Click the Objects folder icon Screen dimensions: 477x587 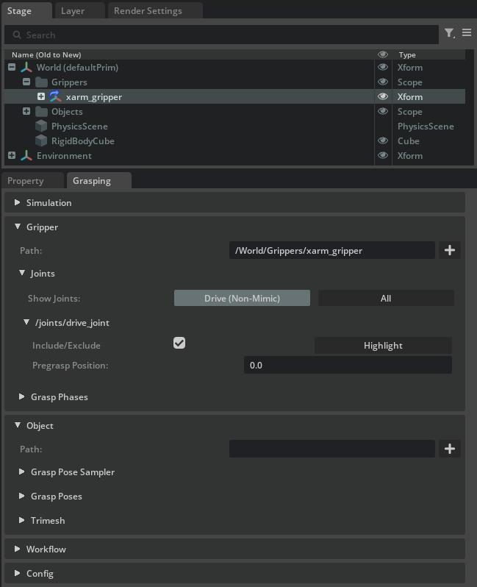(41, 112)
